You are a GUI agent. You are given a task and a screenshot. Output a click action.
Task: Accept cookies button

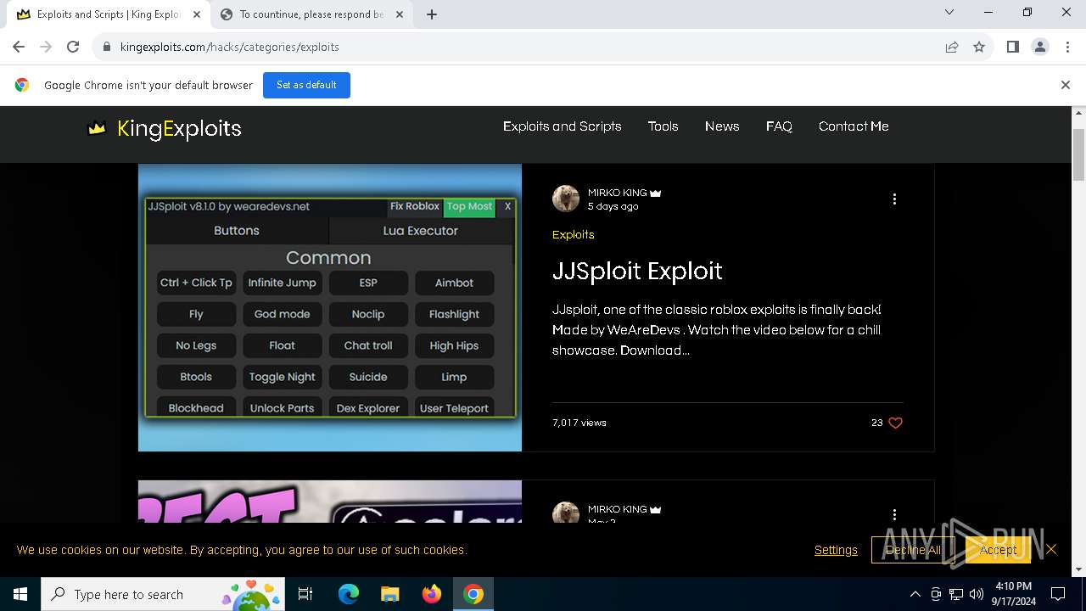(x=998, y=550)
